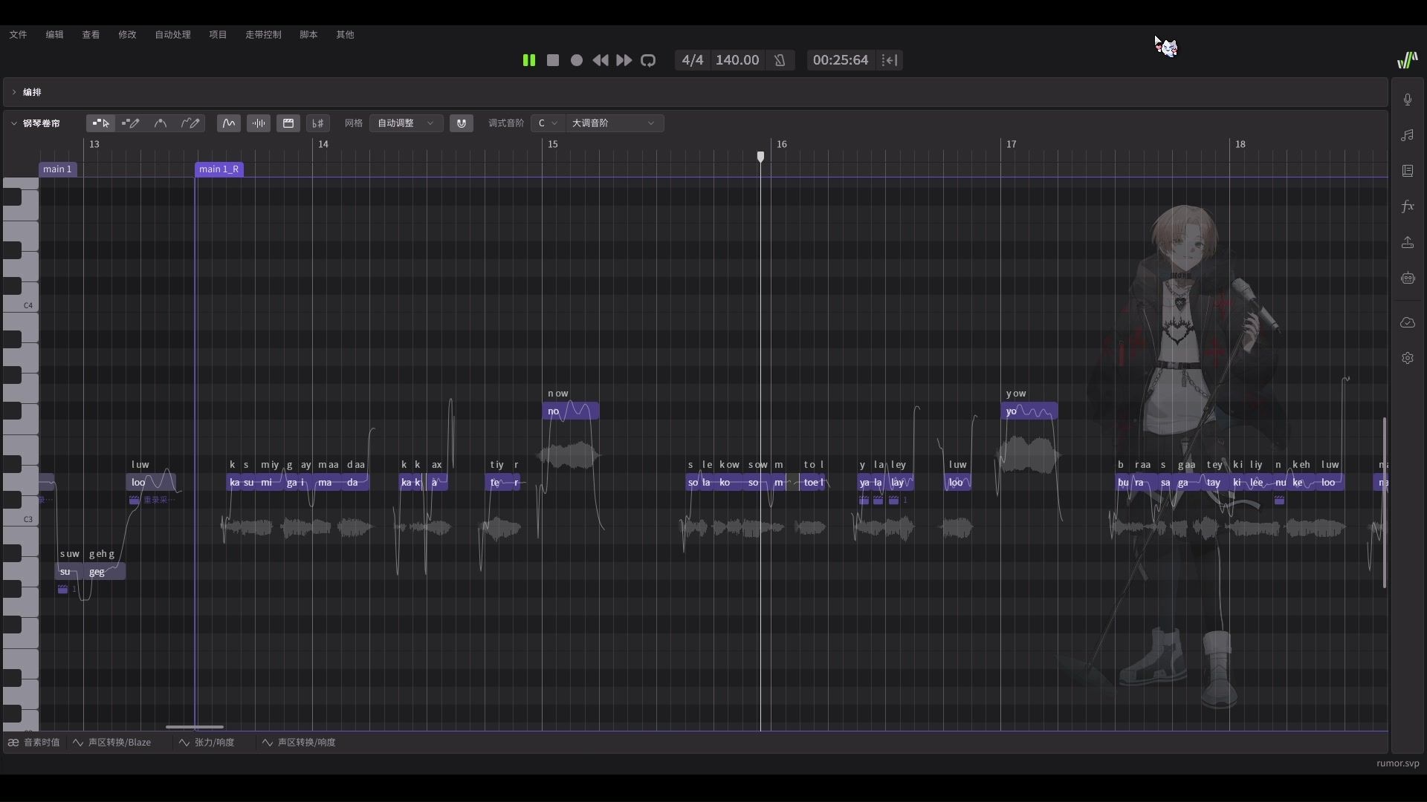Open the microphone voice panel
Image resolution: width=1427 pixels, height=802 pixels.
(x=1408, y=100)
